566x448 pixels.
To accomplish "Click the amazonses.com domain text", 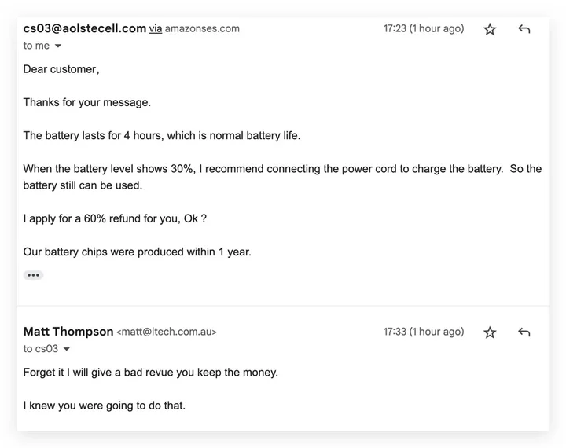I will [202, 29].
